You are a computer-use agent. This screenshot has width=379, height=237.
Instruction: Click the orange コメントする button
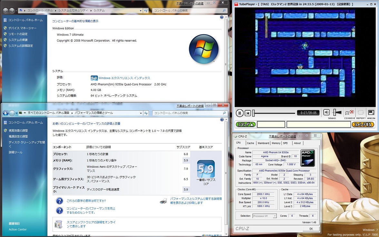363,124
